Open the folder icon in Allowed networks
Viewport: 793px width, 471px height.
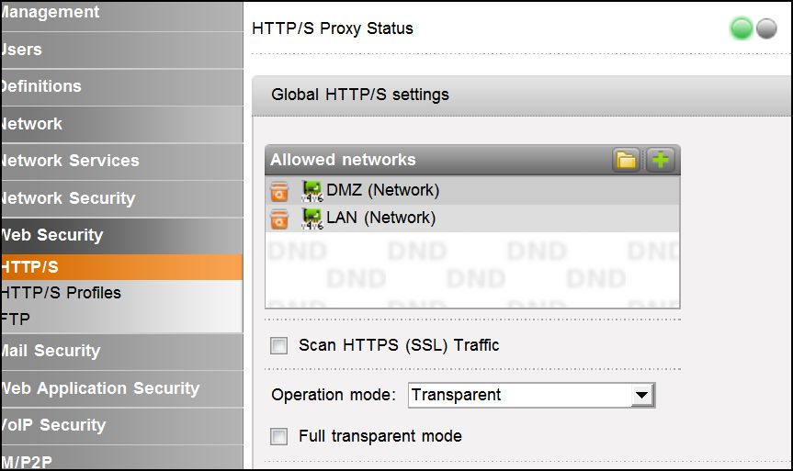[627, 161]
